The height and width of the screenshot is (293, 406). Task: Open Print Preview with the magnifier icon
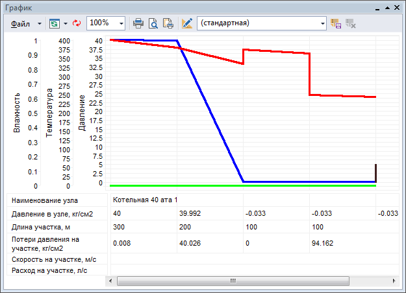(x=153, y=23)
